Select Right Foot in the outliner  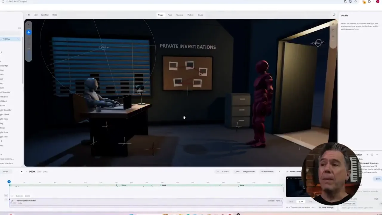(4, 137)
